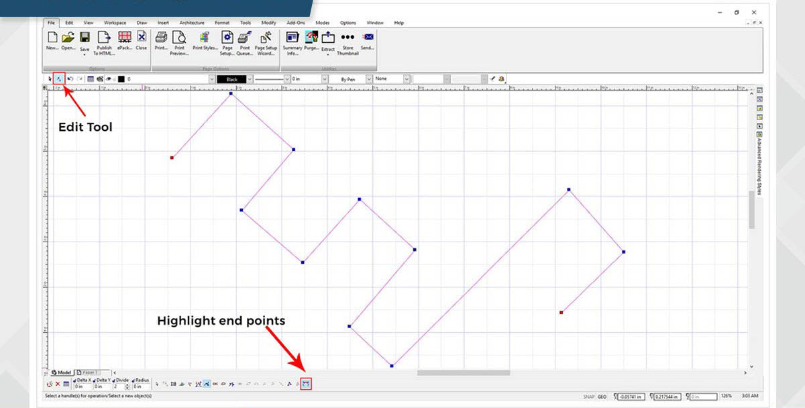Switch to the Paper 1 tab

pyautogui.click(x=87, y=372)
